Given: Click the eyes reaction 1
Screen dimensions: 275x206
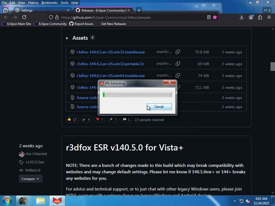Looking at the screenshot, I should (126, 119).
